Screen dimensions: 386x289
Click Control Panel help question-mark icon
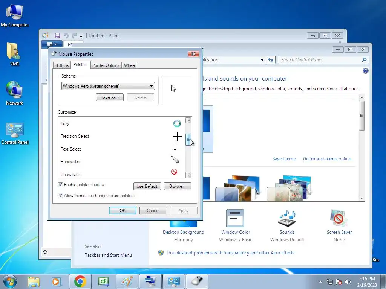(x=365, y=71)
